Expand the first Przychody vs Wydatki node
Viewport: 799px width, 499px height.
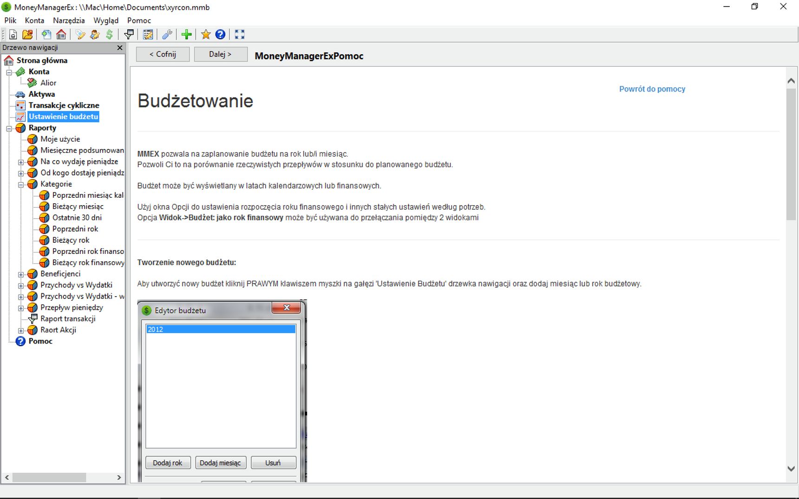tap(21, 285)
